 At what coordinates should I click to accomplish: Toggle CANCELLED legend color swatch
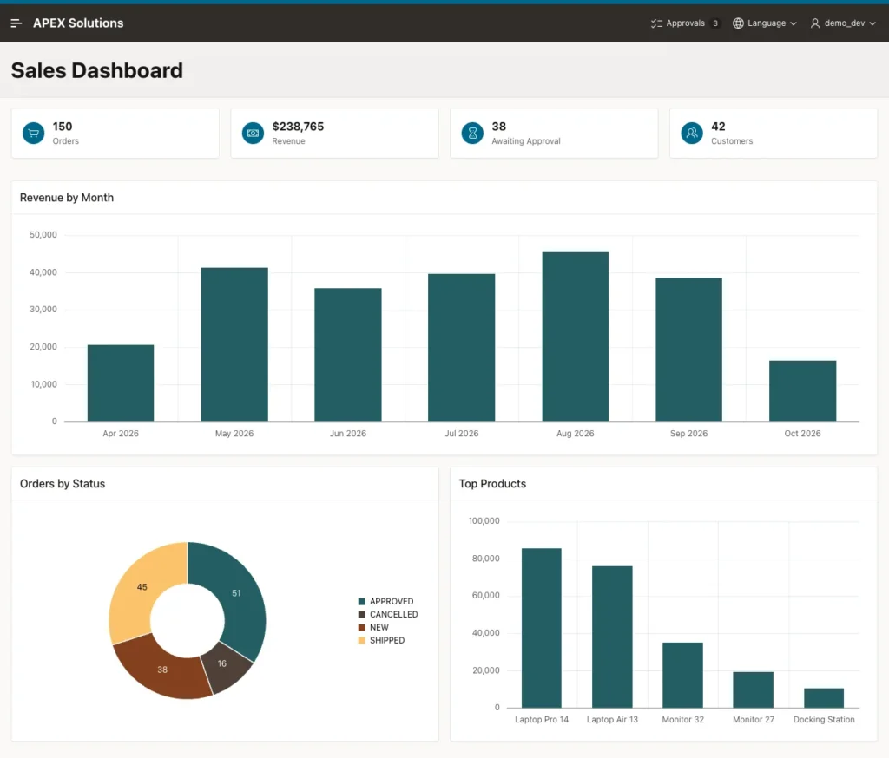click(x=362, y=615)
